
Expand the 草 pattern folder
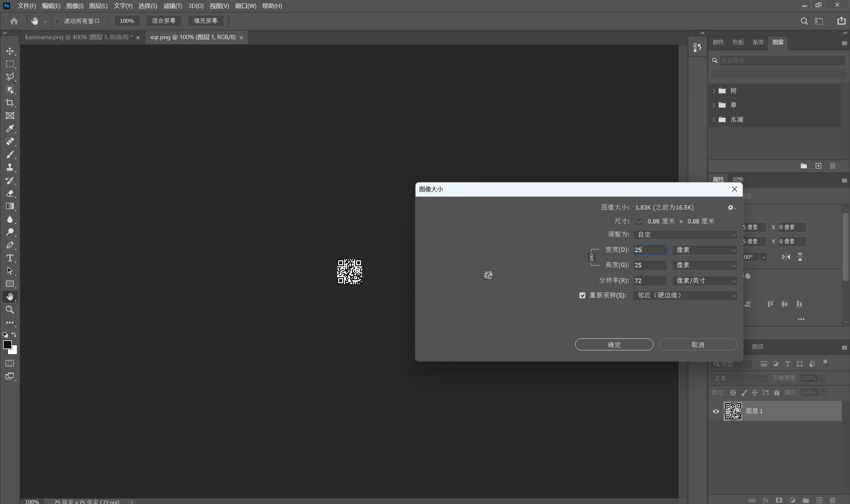(713, 105)
